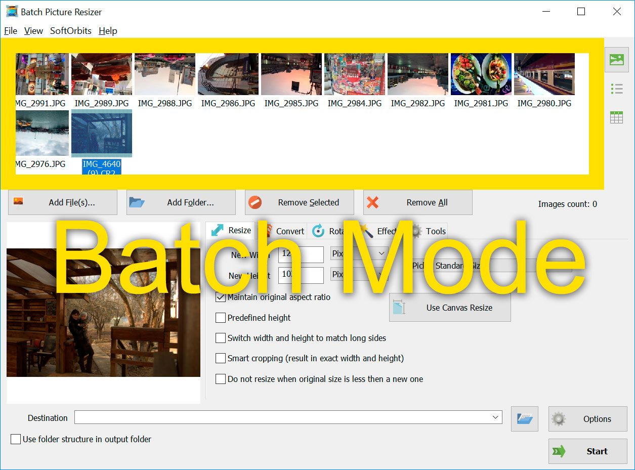Enable Maintain original aspect ratio

221,297
